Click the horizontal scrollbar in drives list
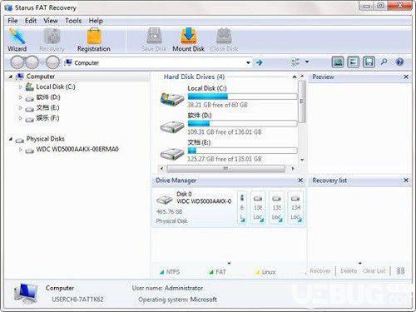The height and width of the screenshot is (312, 416). tap(226, 168)
